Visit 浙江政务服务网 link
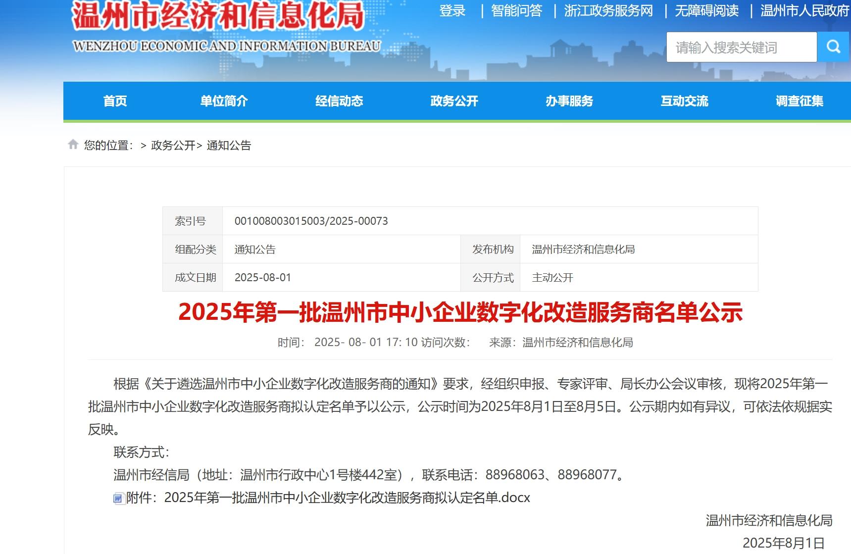 point(608,11)
